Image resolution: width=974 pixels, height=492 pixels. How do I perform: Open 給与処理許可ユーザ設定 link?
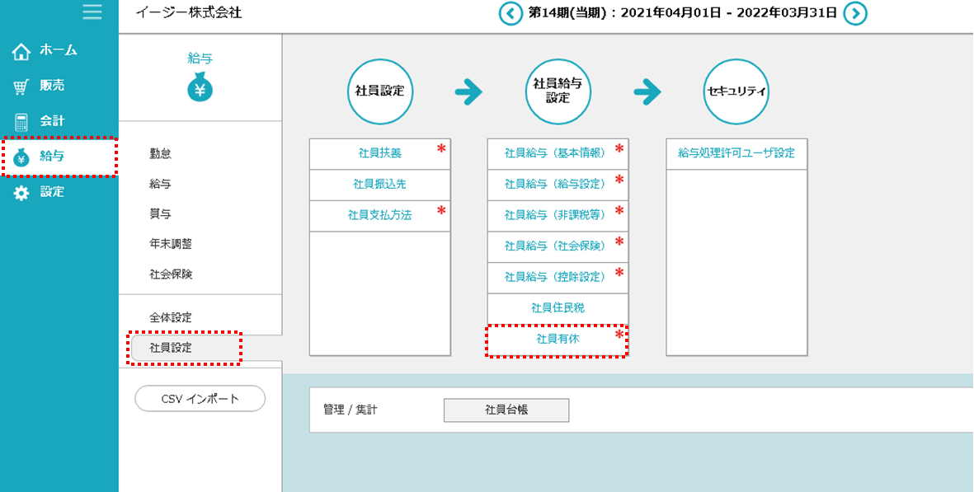point(736,153)
